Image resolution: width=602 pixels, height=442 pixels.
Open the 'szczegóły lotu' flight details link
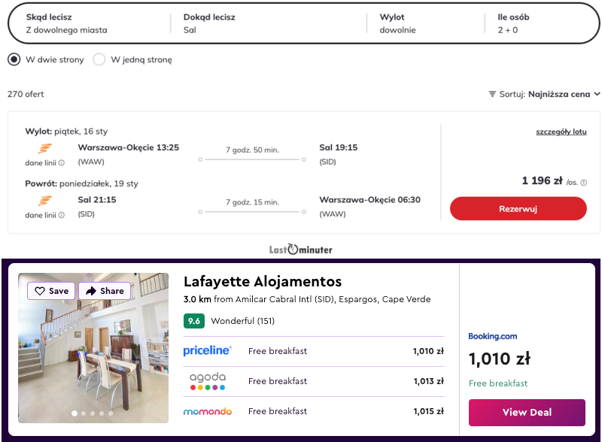tap(561, 132)
